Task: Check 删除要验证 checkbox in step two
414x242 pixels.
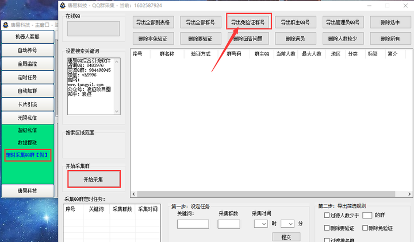Action: click(327, 228)
